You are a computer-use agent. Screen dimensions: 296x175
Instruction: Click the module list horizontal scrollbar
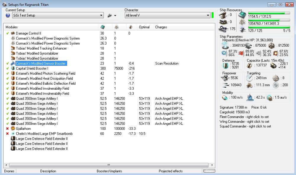pyautogui.click(x=109, y=165)
